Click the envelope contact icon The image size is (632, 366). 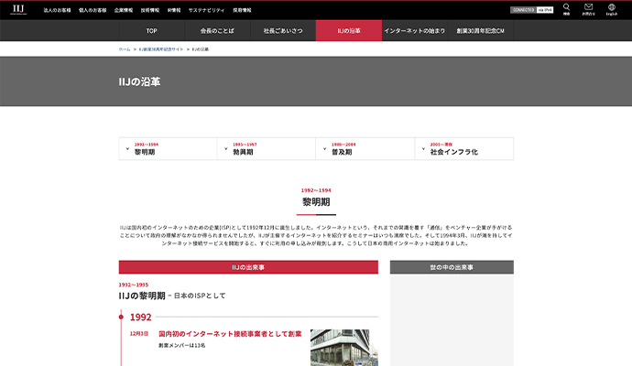(x=589, y=9)
